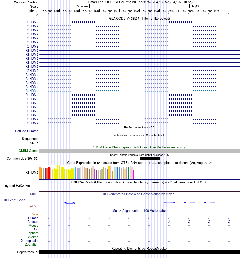Click the ---> sequence direction arrow label
Image resolution: width=240 pixels, height=258 pixels.
pos(36,15)
